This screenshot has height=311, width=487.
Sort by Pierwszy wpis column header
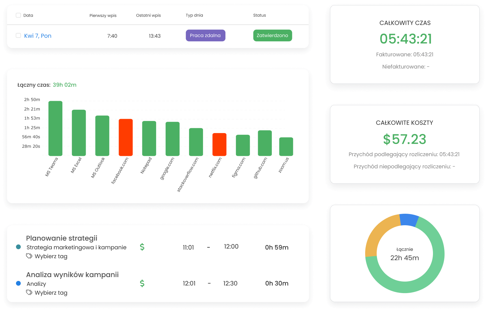103,15
